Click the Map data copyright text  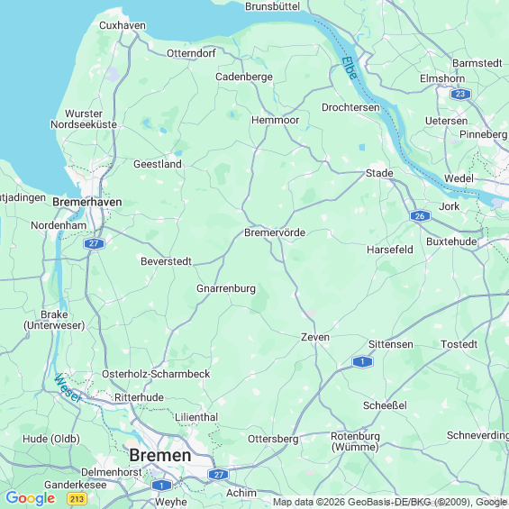(391, 502)
